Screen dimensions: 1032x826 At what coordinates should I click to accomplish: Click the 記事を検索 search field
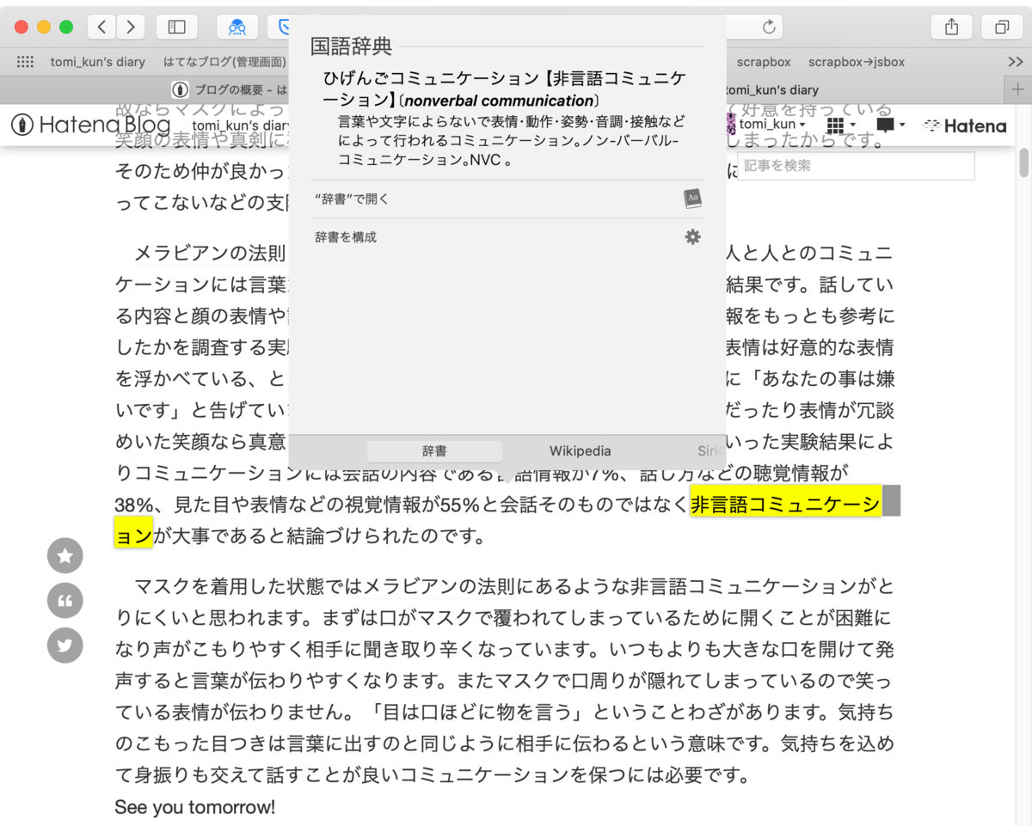(856, 166)
